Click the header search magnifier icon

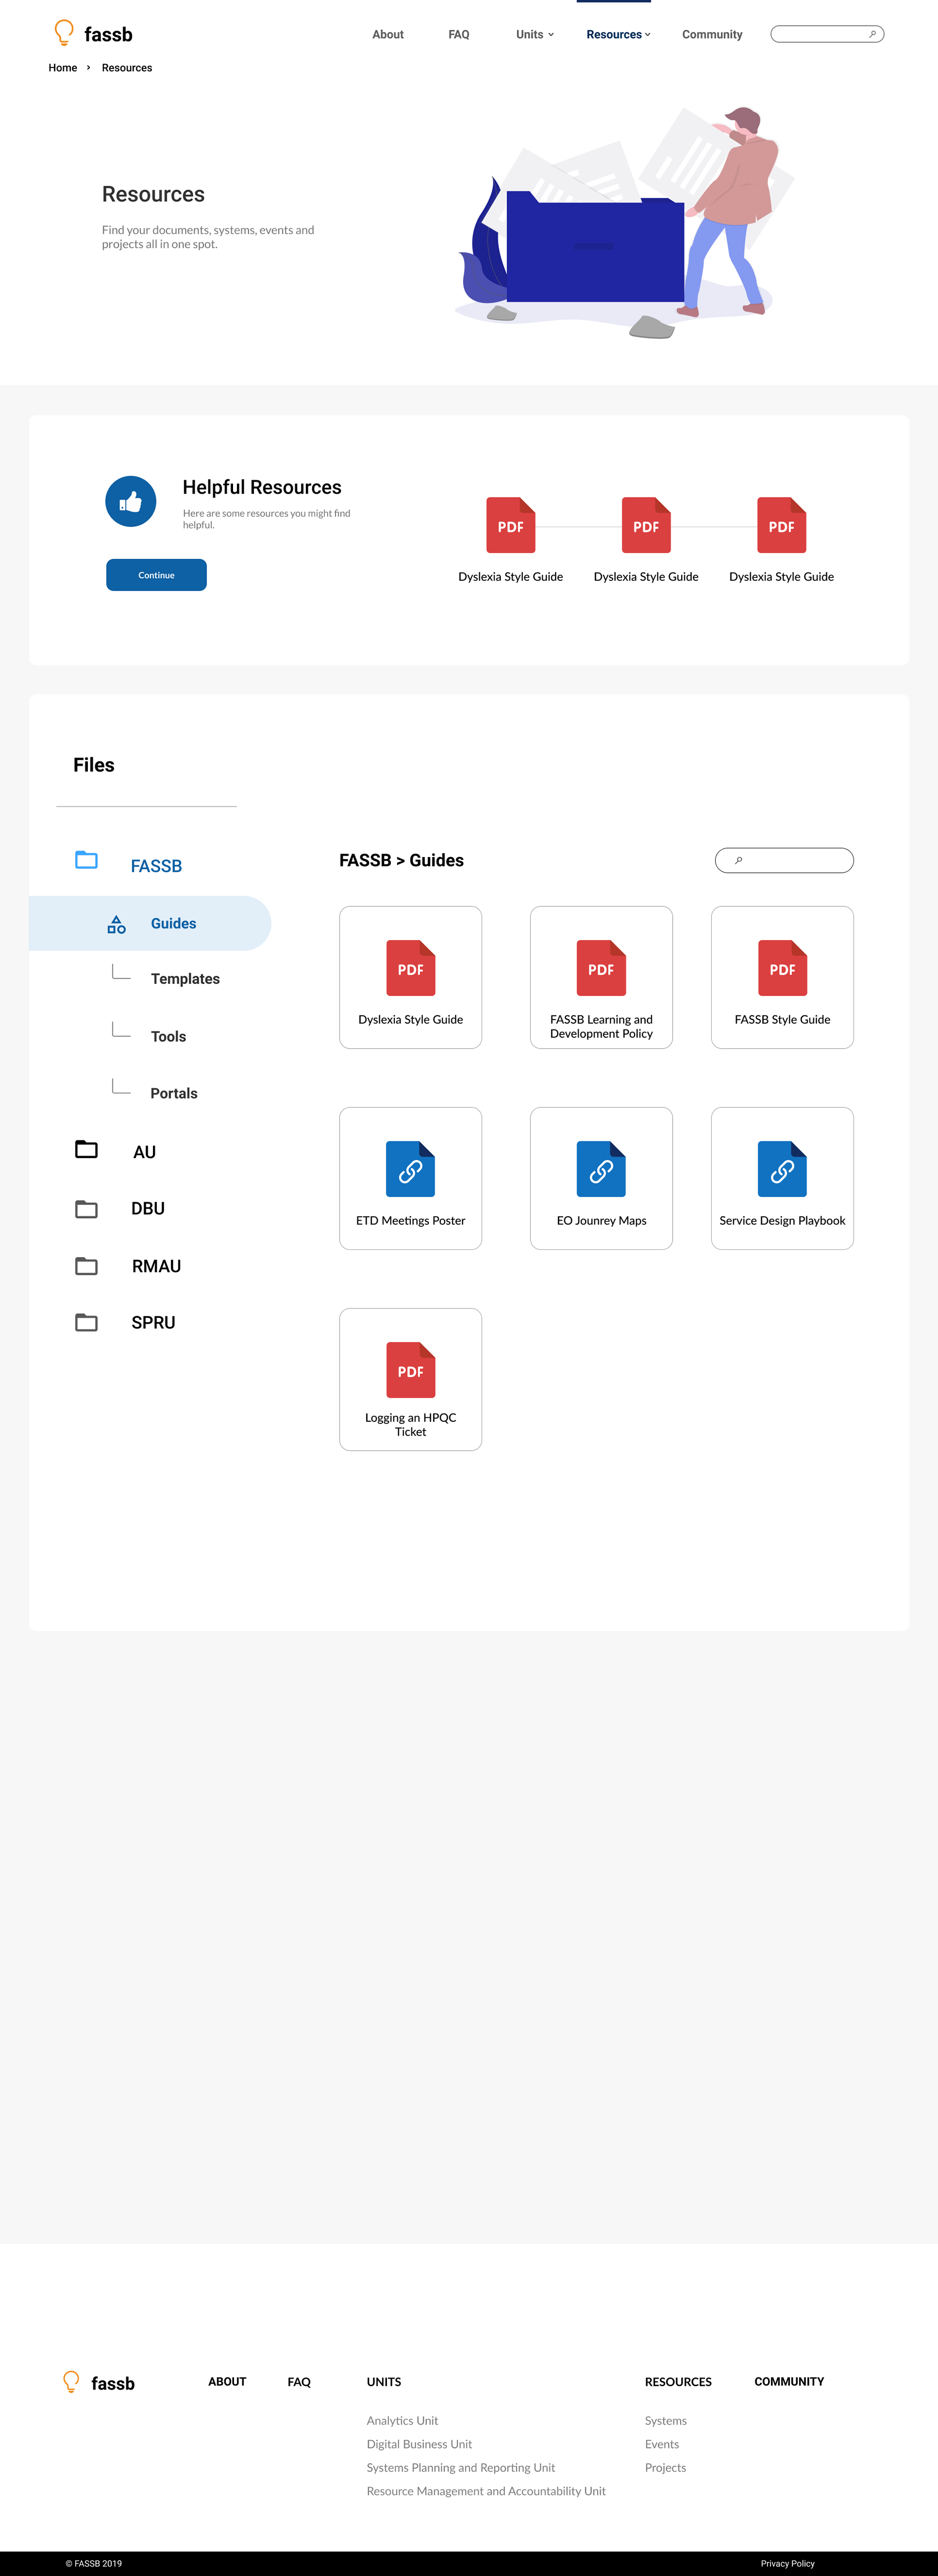pos(872,34)
